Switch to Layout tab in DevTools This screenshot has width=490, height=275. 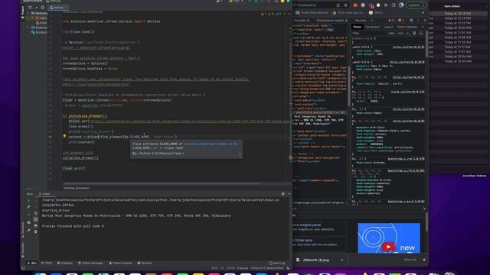click(388, 27)
